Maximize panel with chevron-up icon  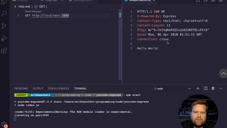tap(221, 89)
